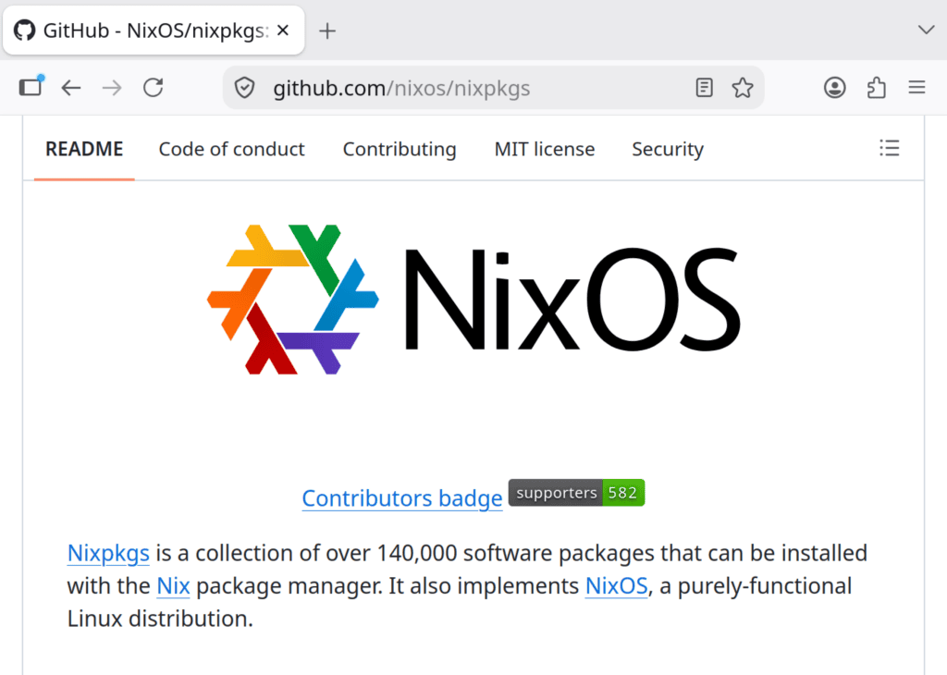
Task: Open the Contributors badge link
Action: point(402,498)
